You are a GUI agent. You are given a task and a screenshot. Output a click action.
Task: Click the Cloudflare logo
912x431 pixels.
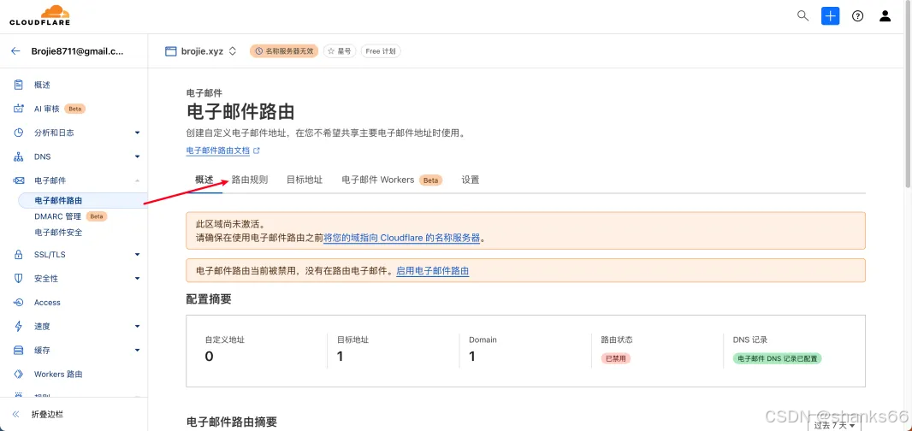[x=39, y=15]
